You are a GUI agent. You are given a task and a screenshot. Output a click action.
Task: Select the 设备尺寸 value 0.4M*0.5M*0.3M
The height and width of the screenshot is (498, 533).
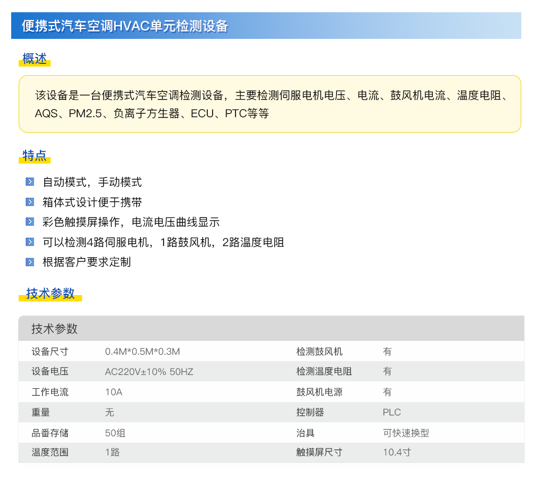[x=142, y=352]
